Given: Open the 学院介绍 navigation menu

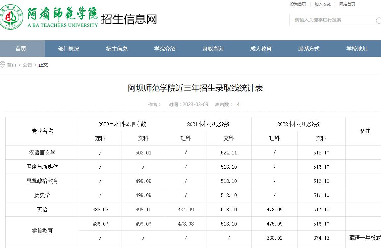Looking at the screenshot, I should click(165, 49).
